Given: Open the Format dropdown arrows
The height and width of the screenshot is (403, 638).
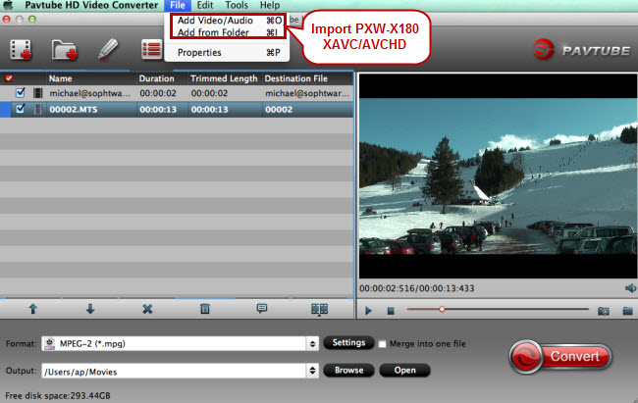Looking at the screenshot, I should click(312, 343).
